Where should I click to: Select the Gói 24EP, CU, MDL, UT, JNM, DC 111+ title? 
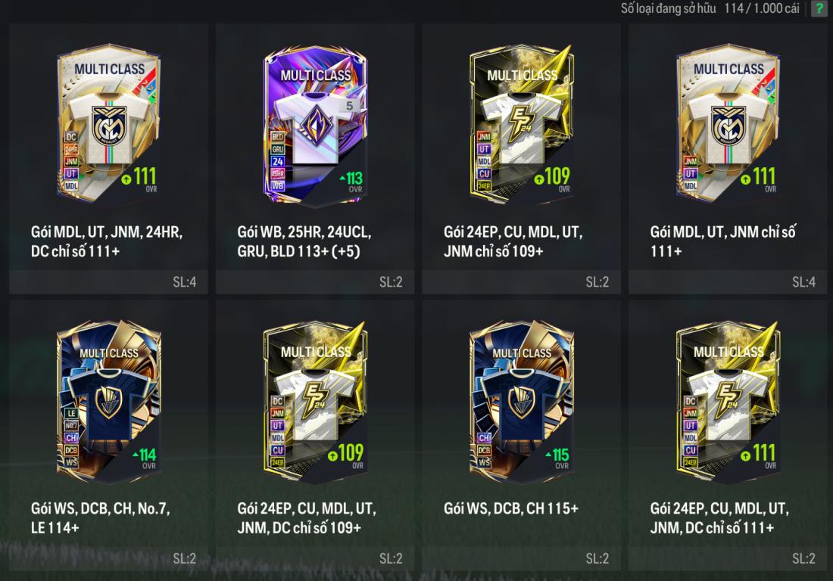tap(720, 518)
